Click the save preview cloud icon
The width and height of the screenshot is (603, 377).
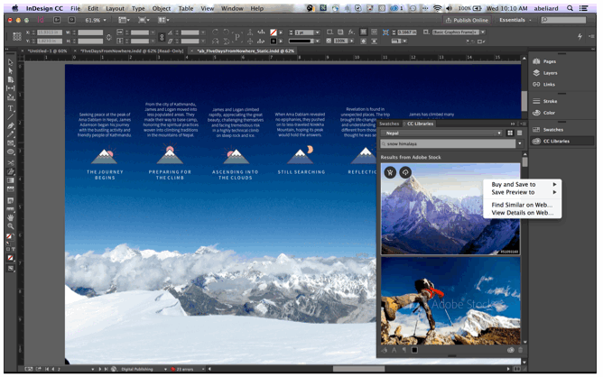point(405,172)
